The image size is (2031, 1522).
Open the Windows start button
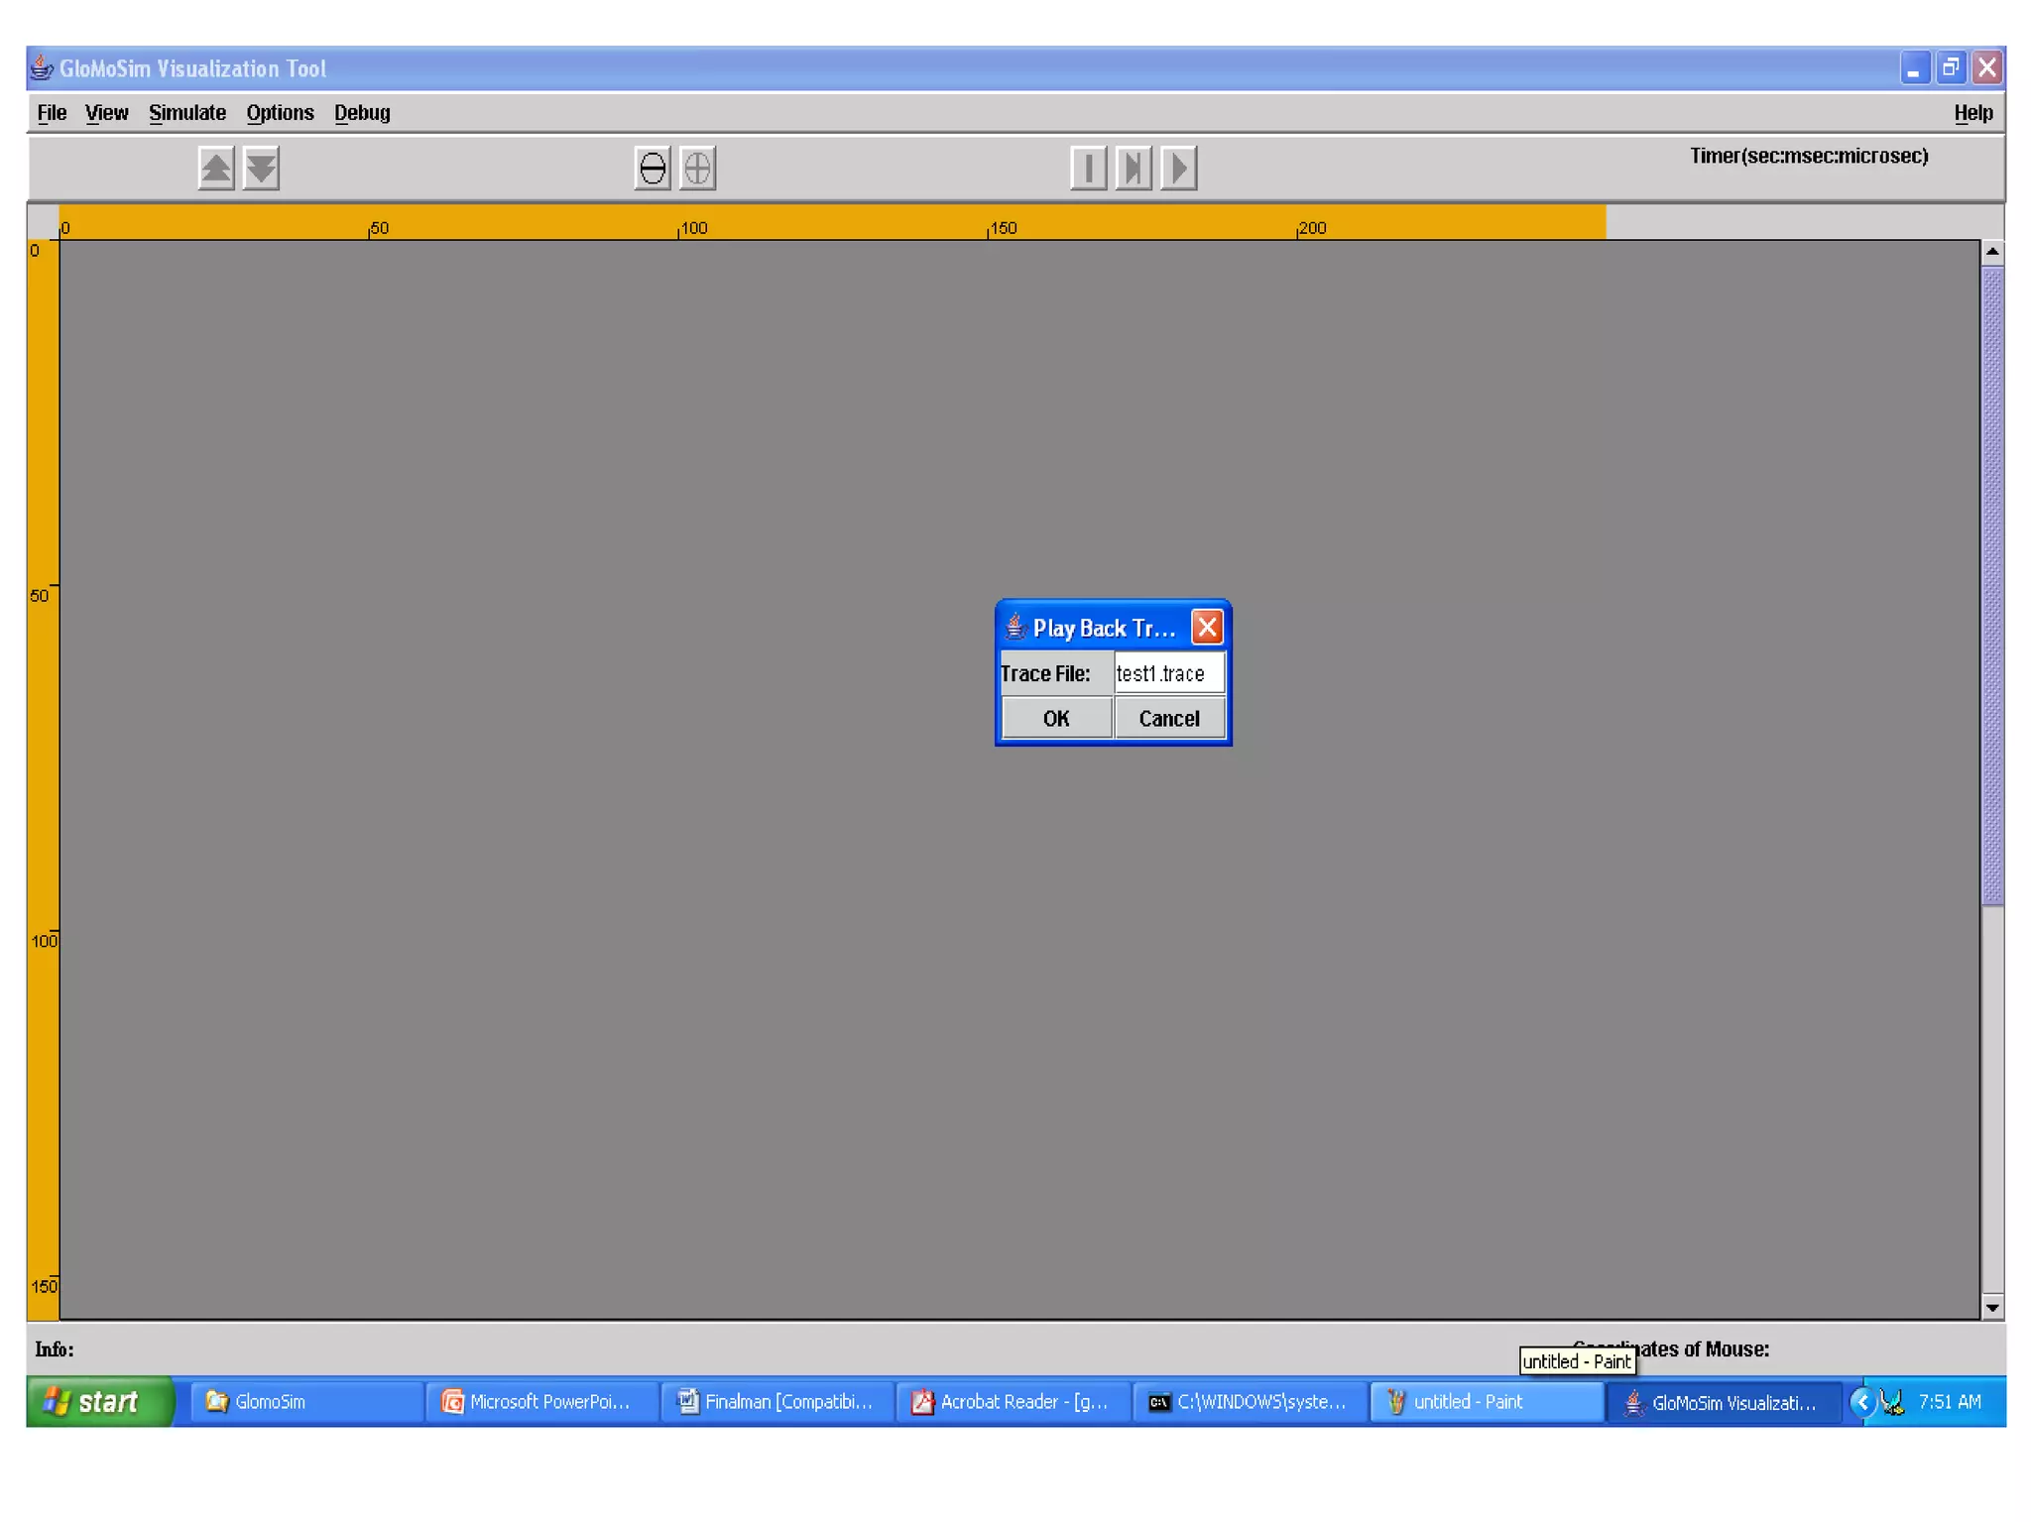click(x=99, y=1401)
